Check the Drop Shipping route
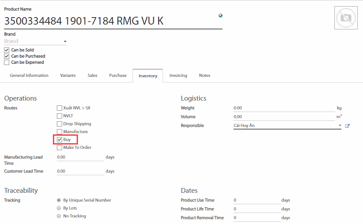 (x=59, y=124)
